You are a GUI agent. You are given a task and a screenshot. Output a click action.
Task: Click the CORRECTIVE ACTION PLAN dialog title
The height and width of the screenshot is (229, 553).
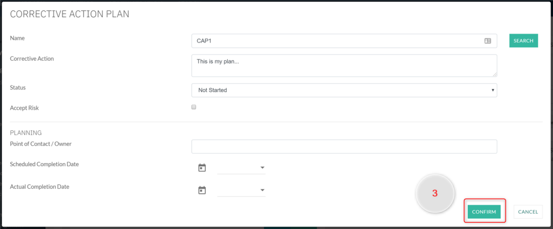coord(70,14)
